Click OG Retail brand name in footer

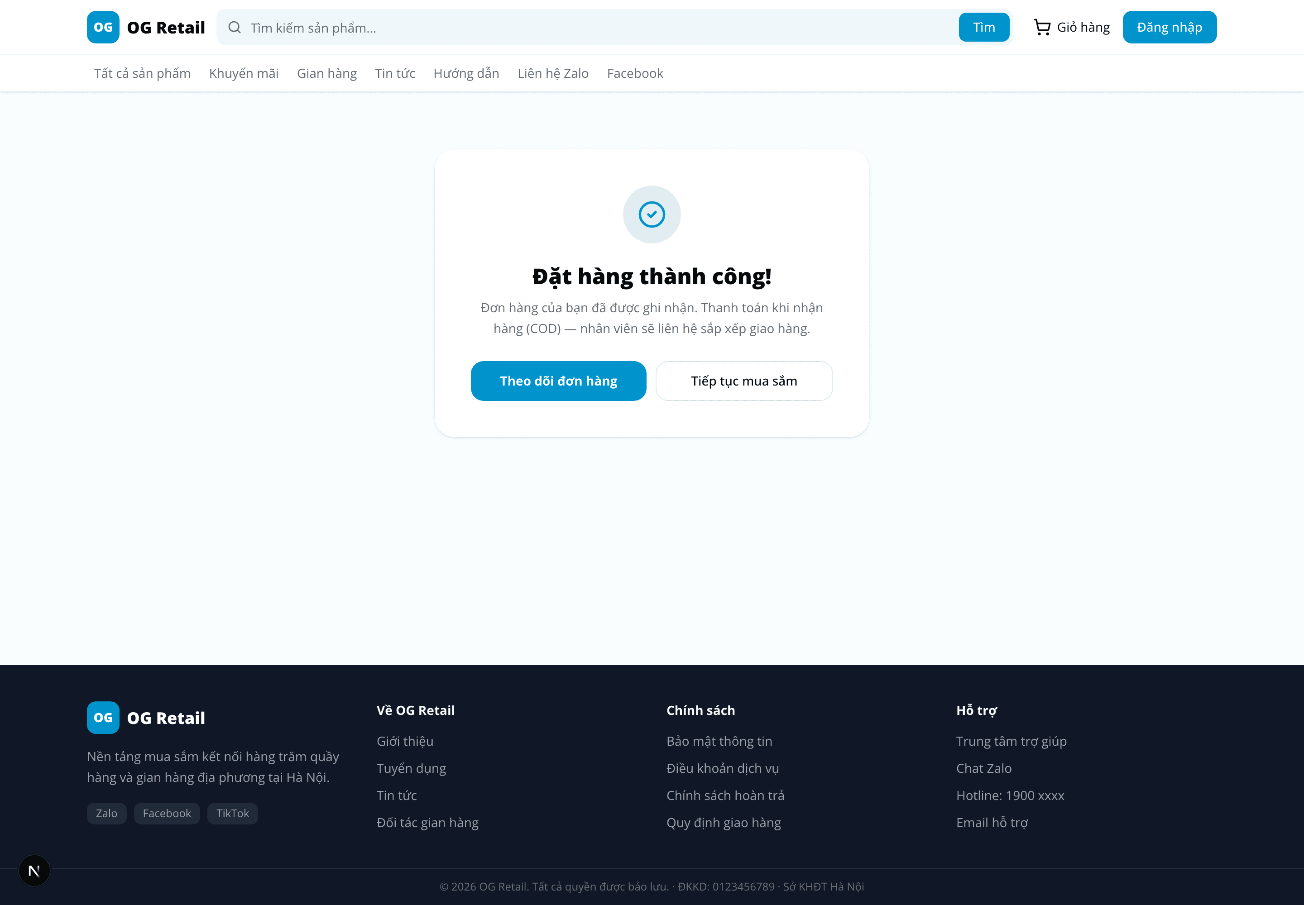click(166, 718)
